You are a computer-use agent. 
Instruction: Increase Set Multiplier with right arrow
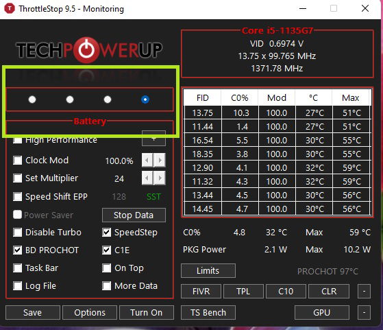click(x=160, y=178)
